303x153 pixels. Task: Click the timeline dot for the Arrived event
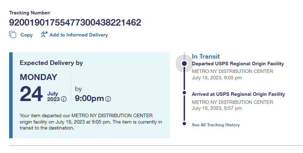(184, 93)
